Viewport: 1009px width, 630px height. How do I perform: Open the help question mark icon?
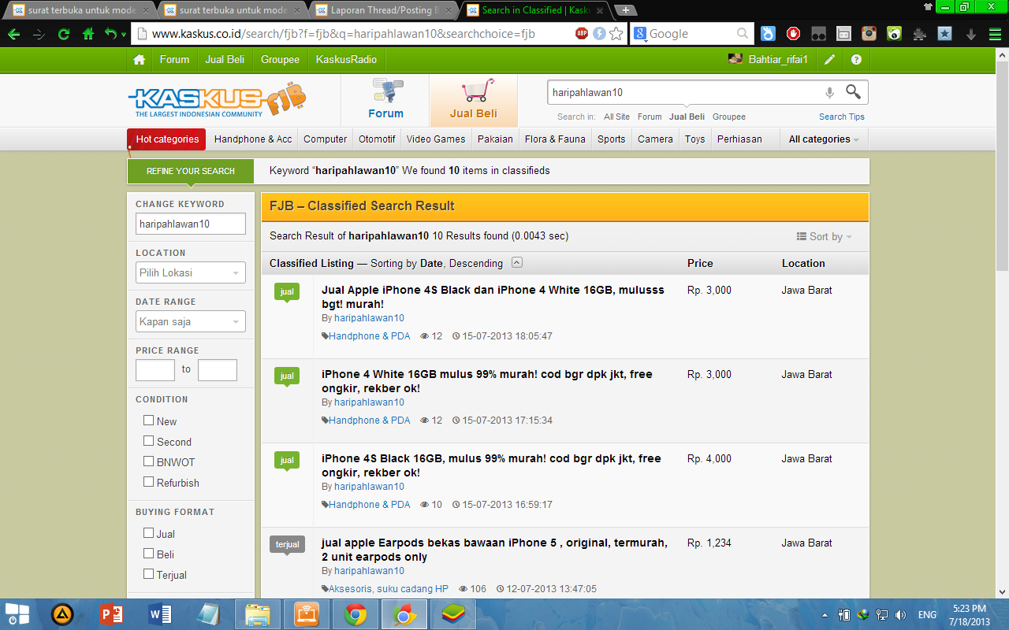856,60
